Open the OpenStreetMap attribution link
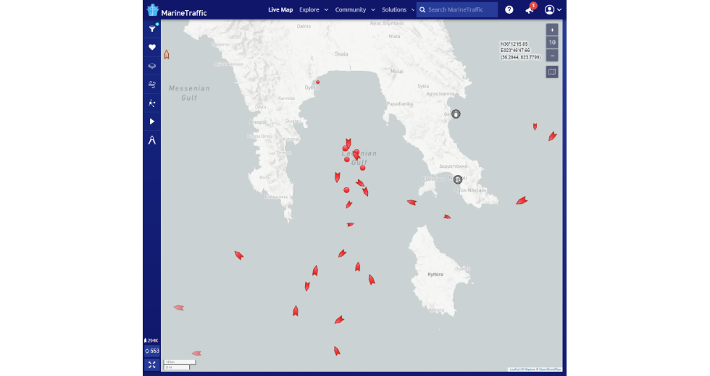Viewport: 710px width, 376px height. (550, 369)
